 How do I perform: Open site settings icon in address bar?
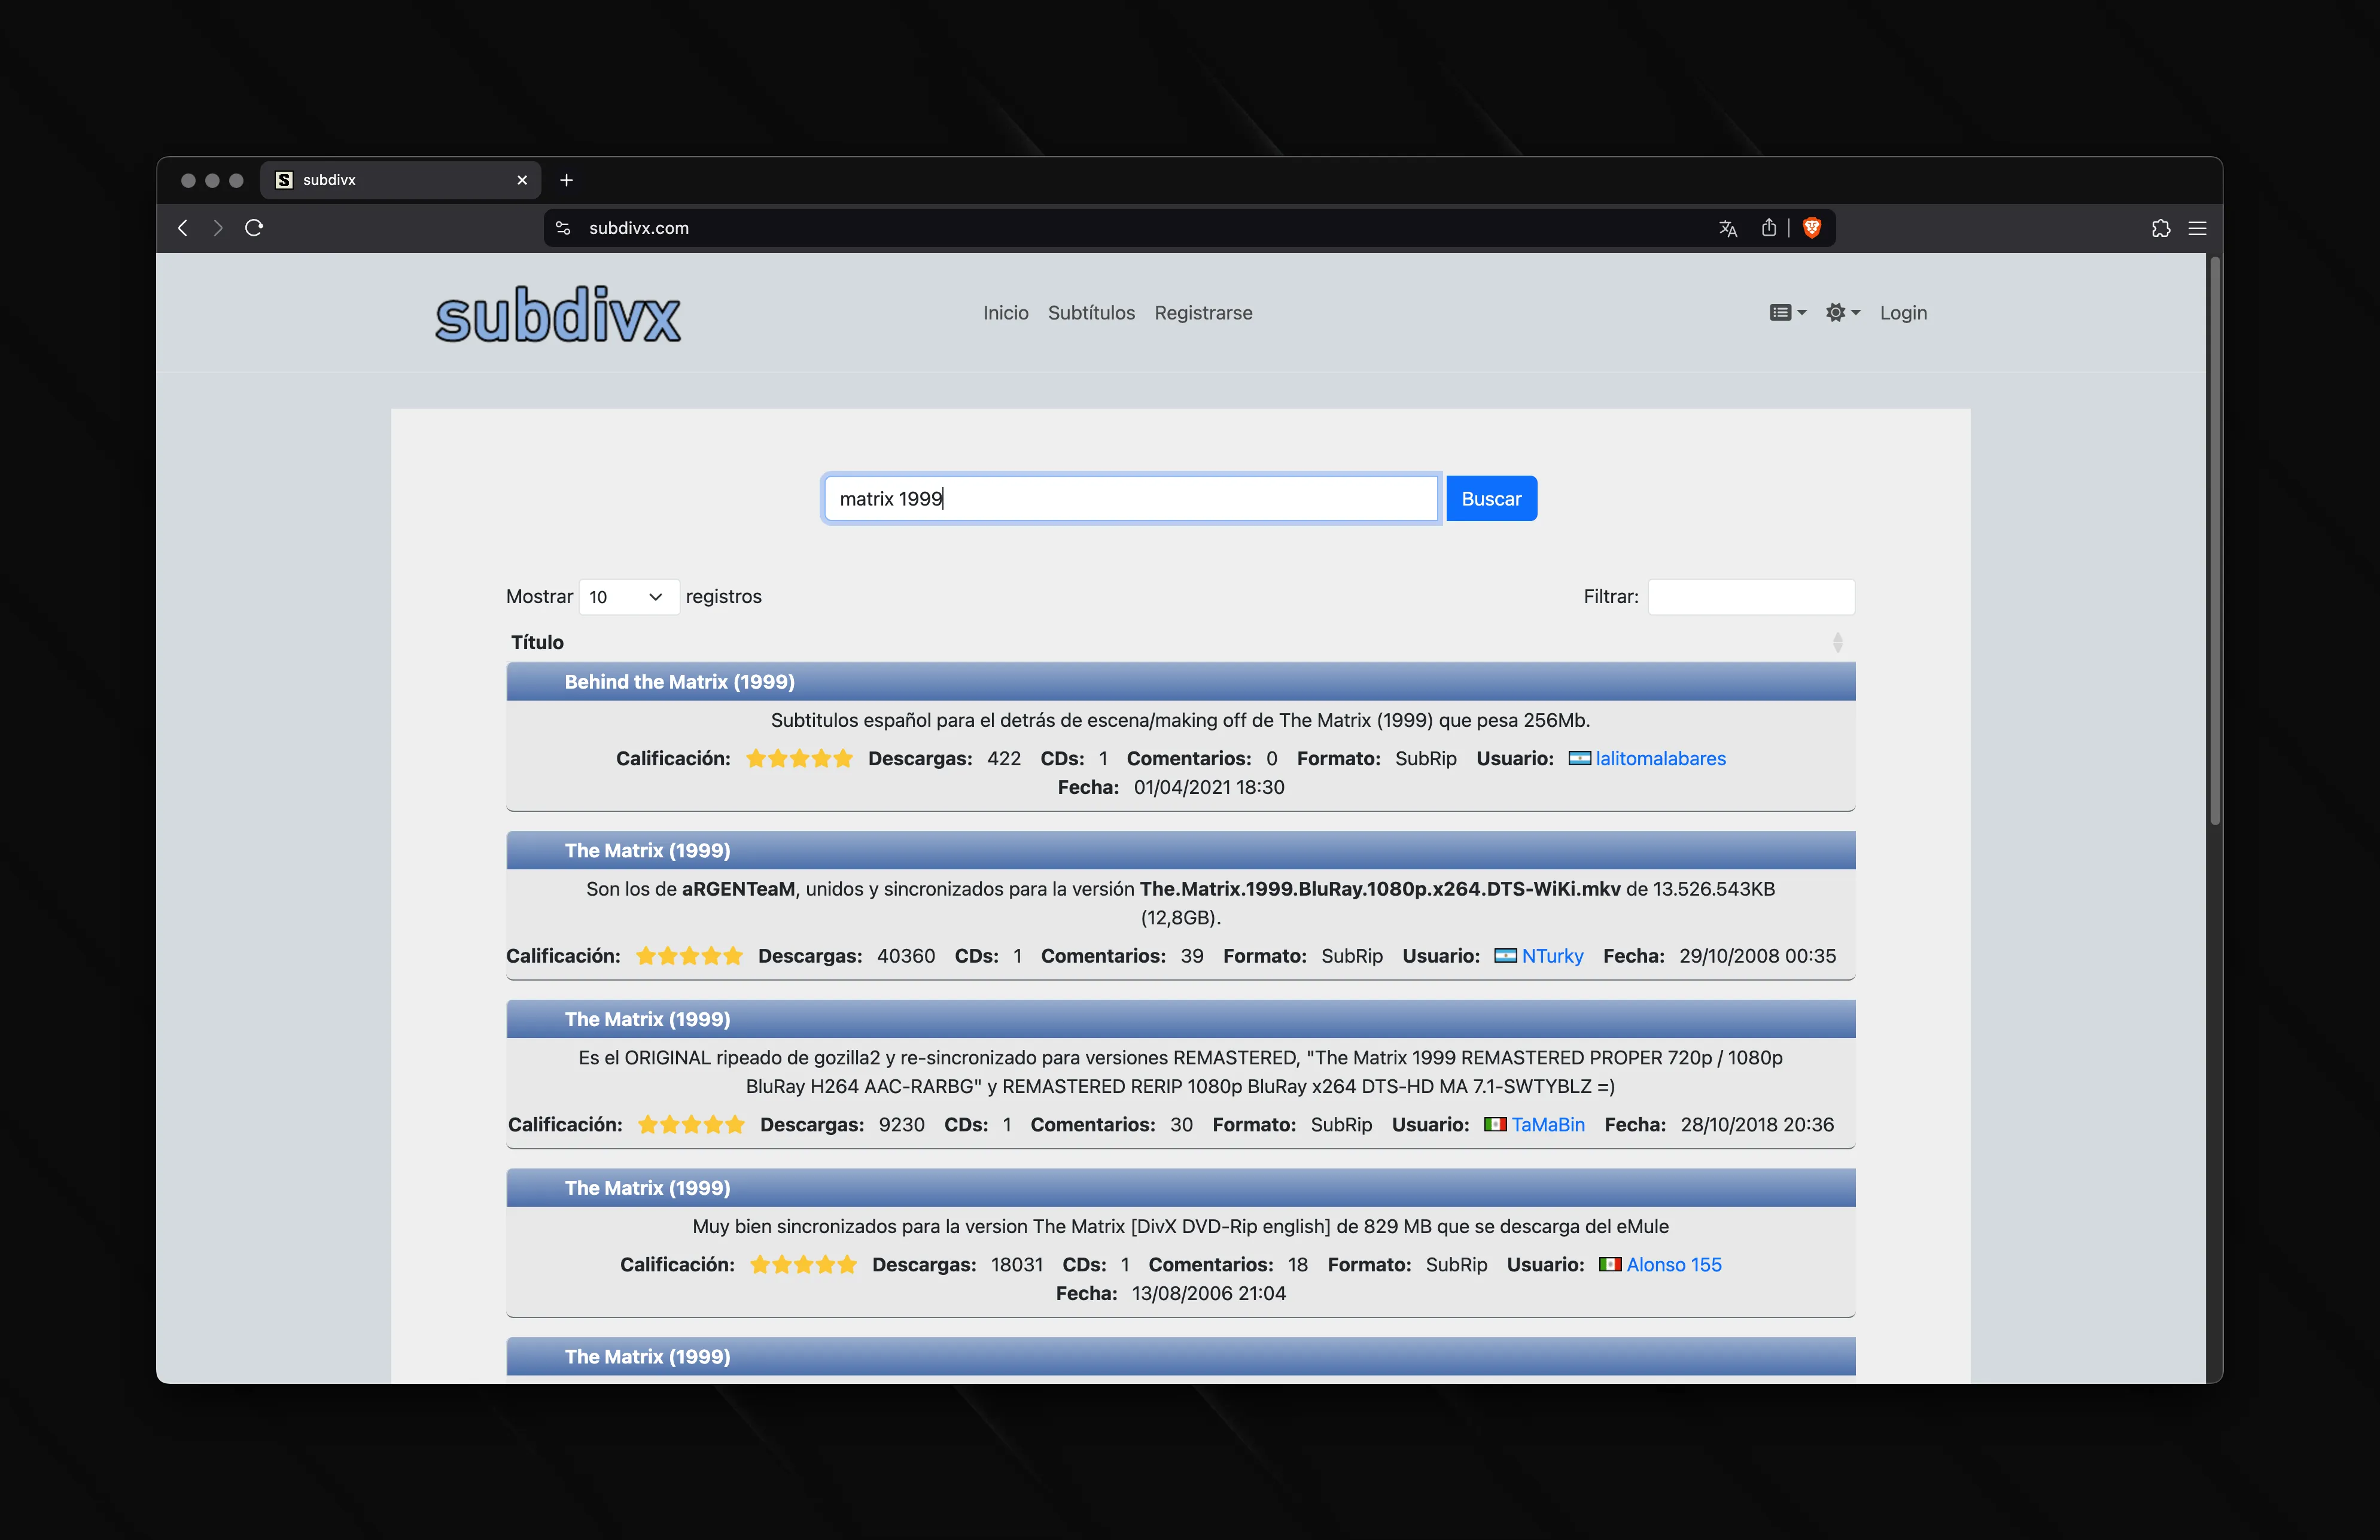(x=563, y=228)
